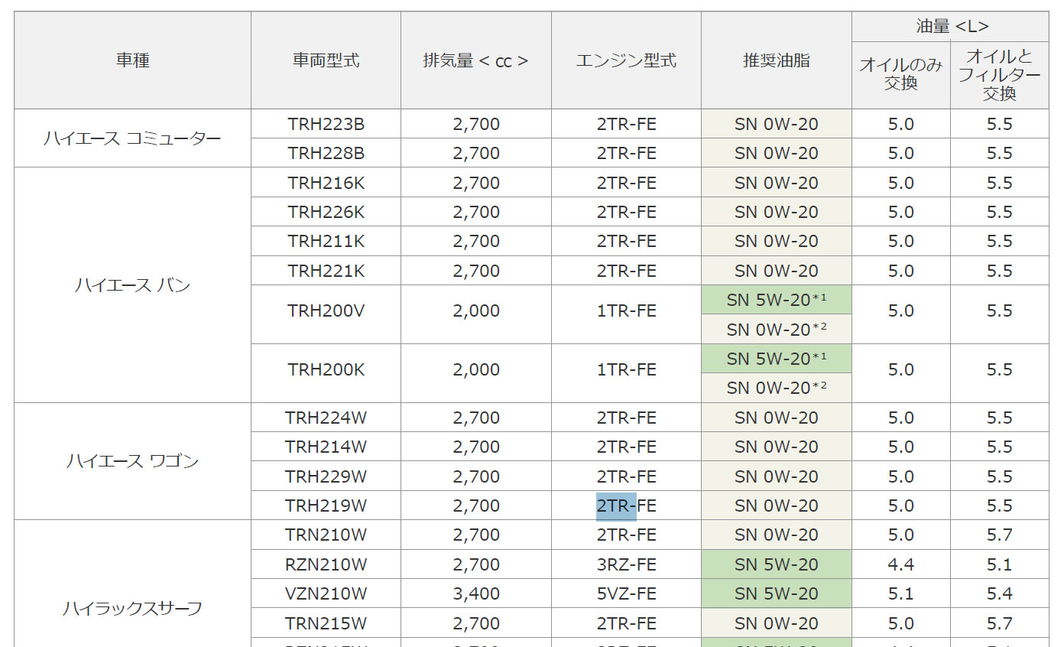Click SN 0W-20 in TRN215W row

[777, 623]
